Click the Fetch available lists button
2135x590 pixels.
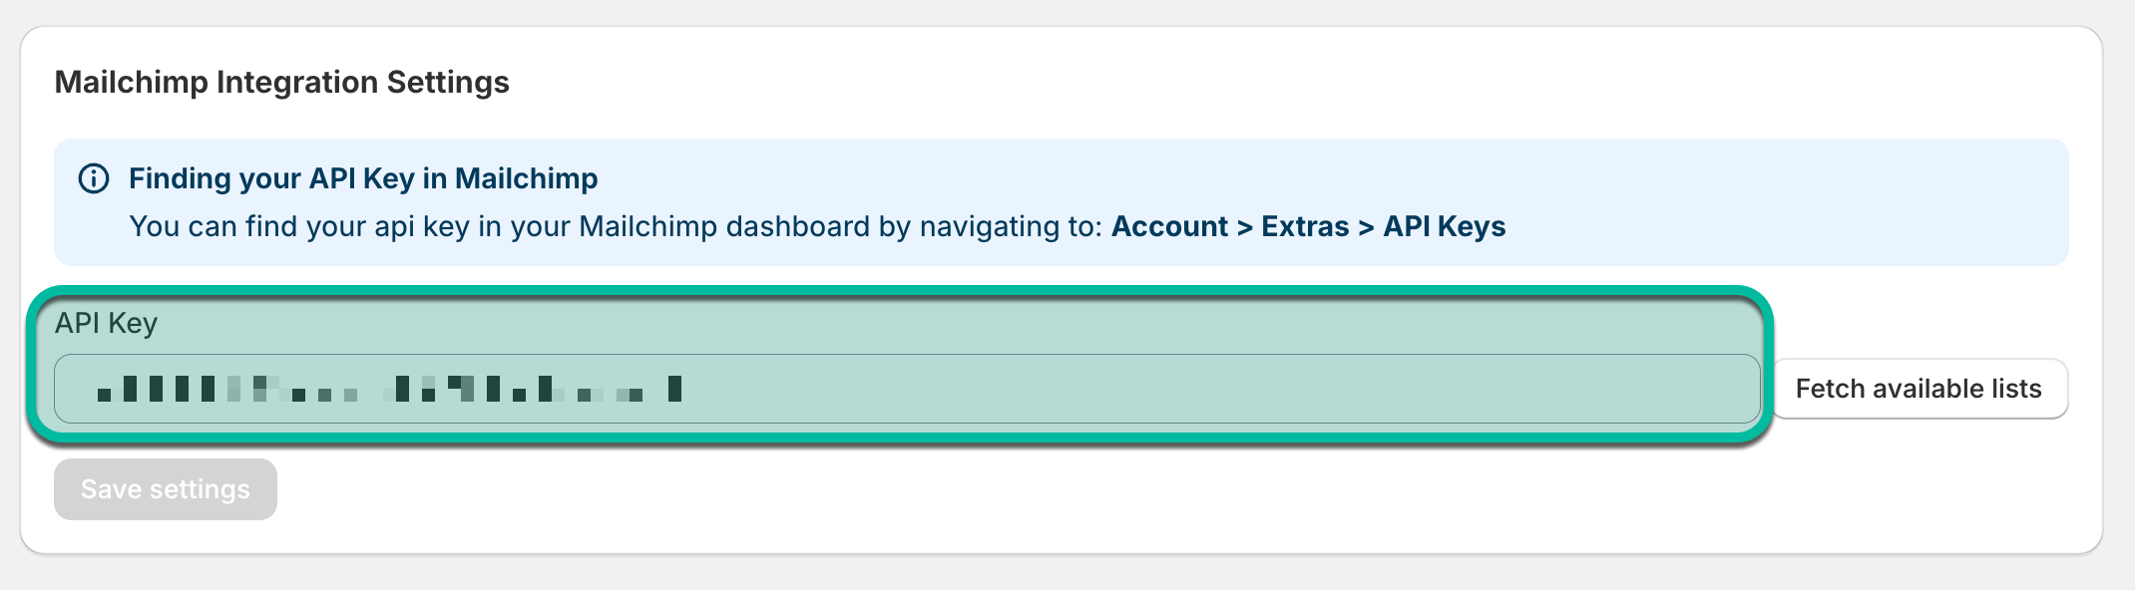(x=1919, y=389)
